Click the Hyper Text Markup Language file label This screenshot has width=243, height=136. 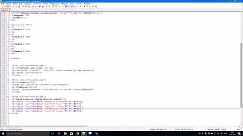[11, 130]
